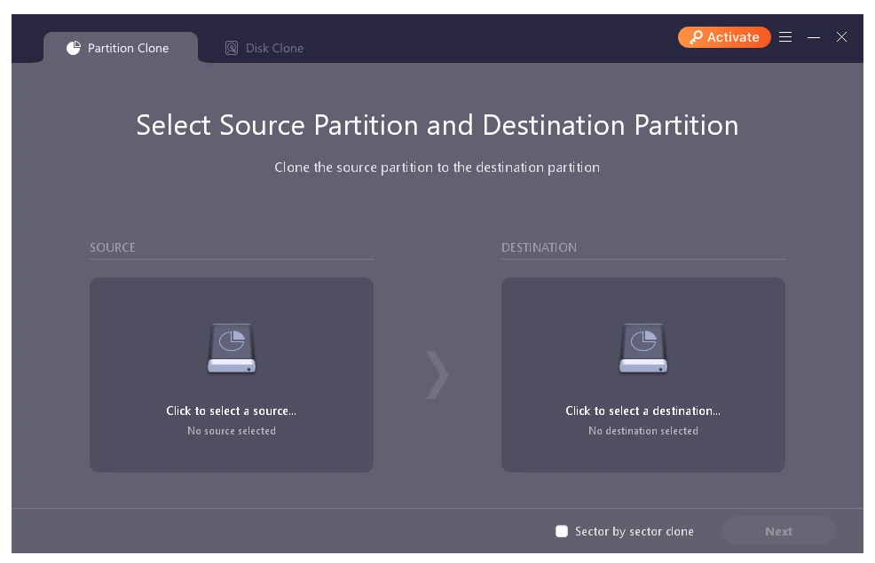Click the arrow between source and destination
Viewport: 875px width, 563px height.
pos(437,374)
